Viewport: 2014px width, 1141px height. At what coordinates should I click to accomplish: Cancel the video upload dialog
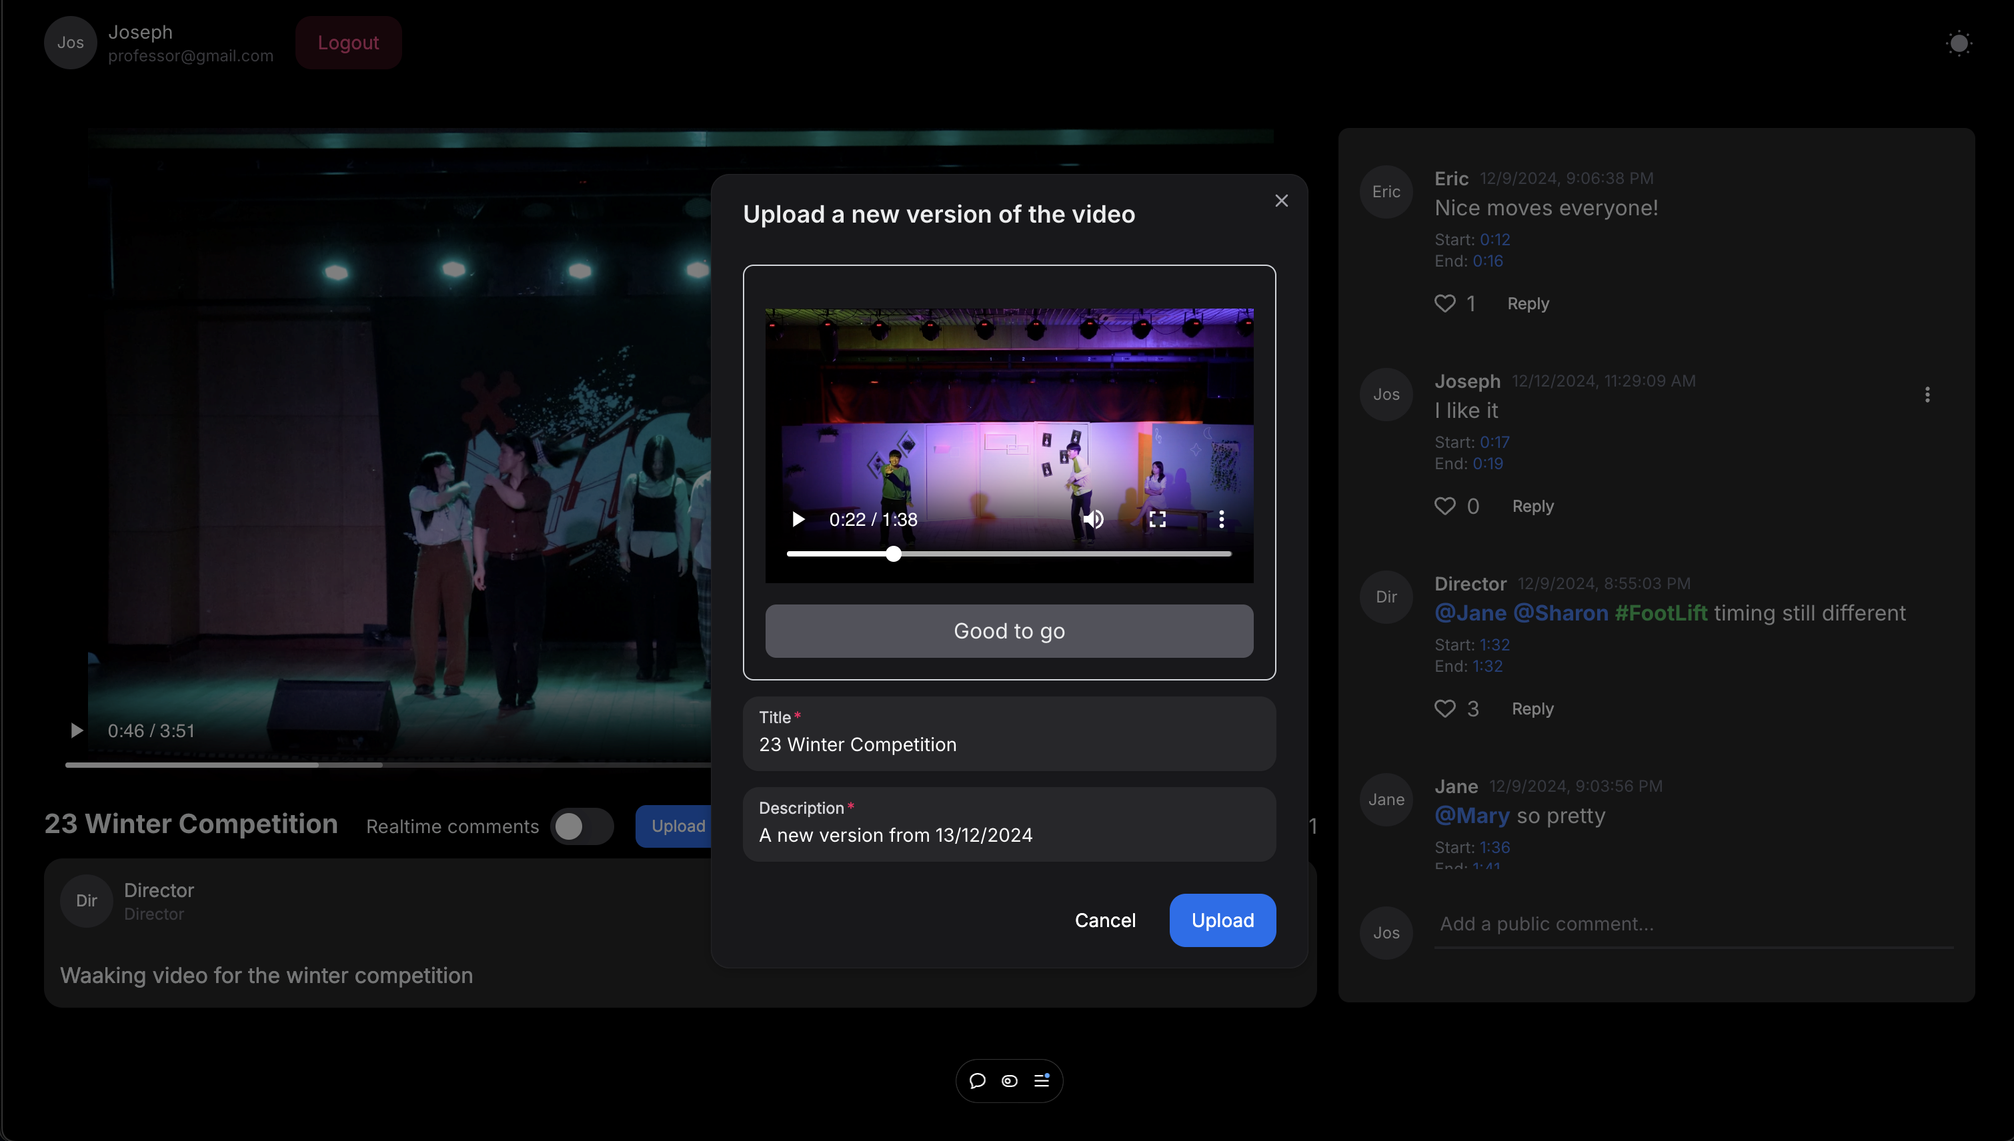1104,921
